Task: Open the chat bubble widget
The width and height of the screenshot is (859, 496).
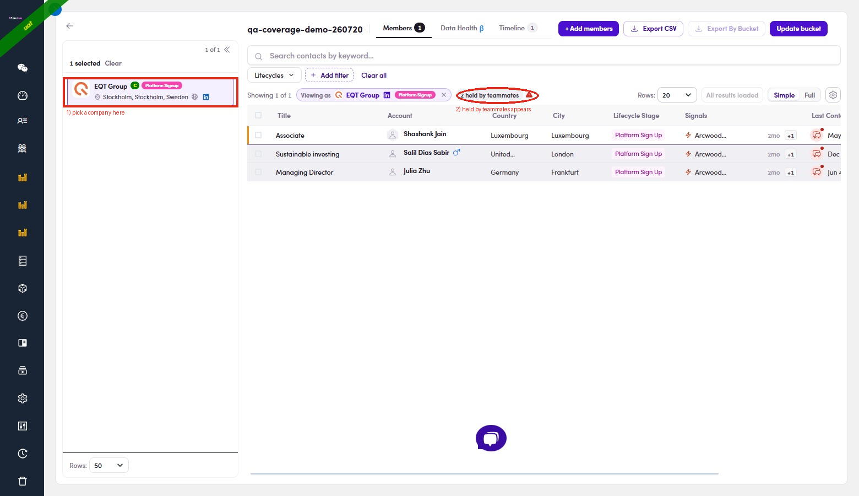Action: [491, 438]
